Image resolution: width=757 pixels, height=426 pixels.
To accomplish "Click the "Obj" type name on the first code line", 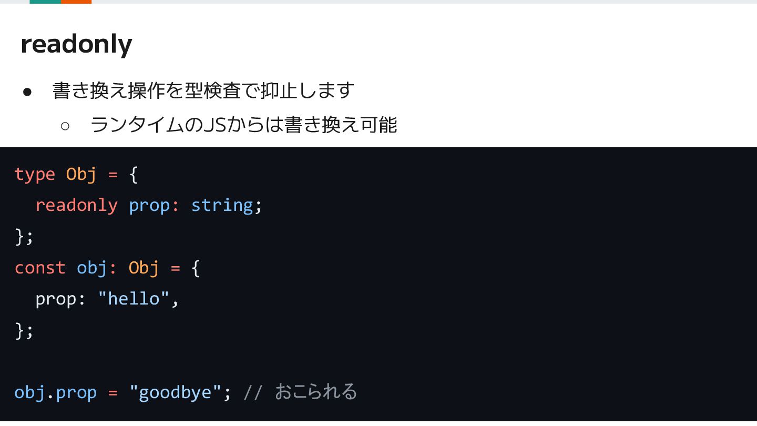I will coord(81,174).
